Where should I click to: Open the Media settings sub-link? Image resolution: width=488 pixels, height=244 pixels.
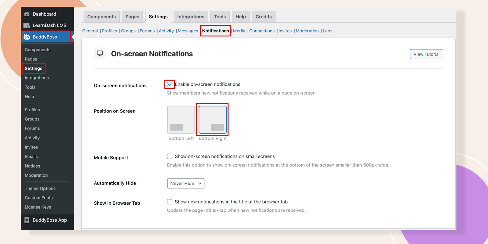click(239, 31)
